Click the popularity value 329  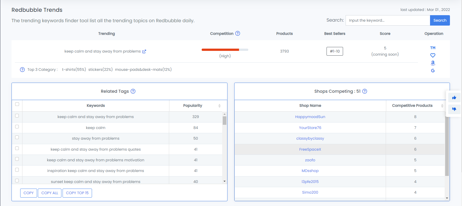[196, 117]
